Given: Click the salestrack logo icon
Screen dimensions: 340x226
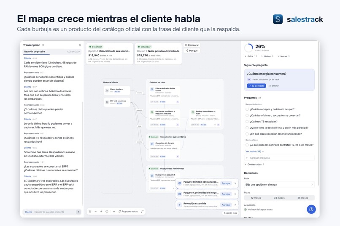Looking at the screenshot, I should tap(278, 19).
